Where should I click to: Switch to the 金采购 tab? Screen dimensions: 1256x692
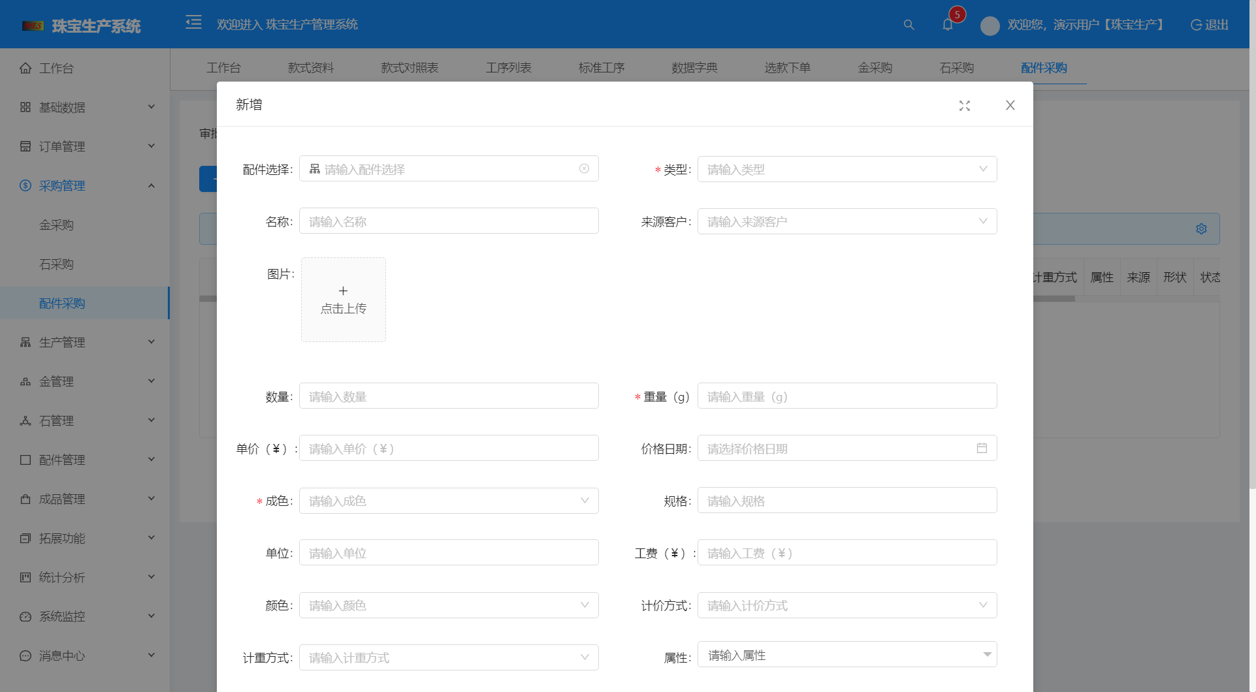click(875, 67)
